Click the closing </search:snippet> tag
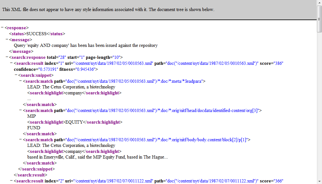 (x=36, y=169)
